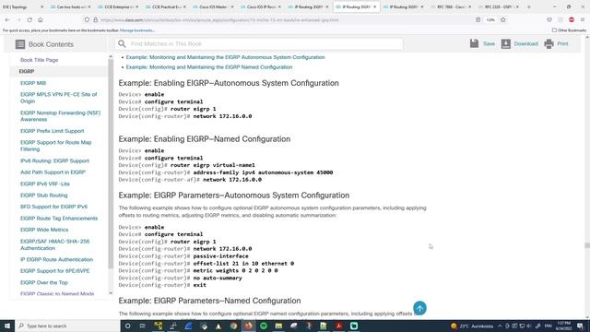The width and height of the screenshot is (590, 332).
Task: Click the Book Contents hamburger icon
Action: pos(20,44)
